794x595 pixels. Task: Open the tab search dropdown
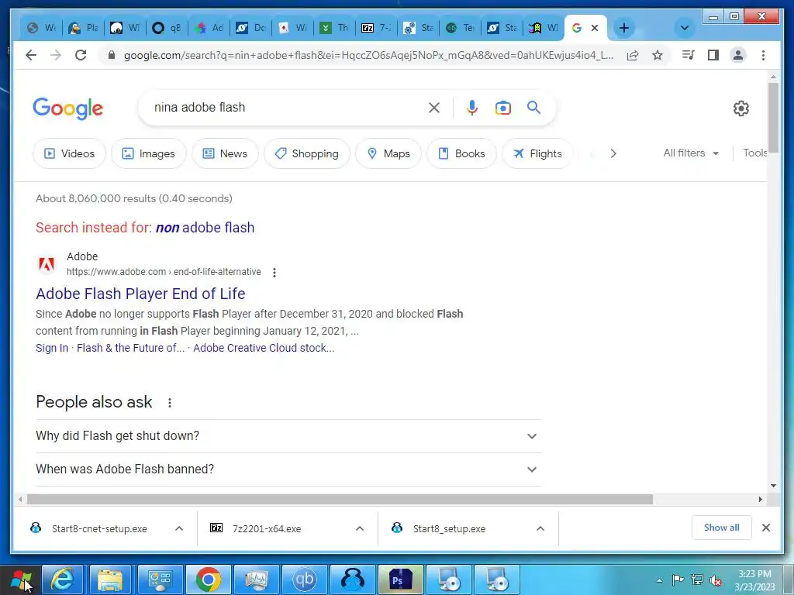click(x=685, y=28)
